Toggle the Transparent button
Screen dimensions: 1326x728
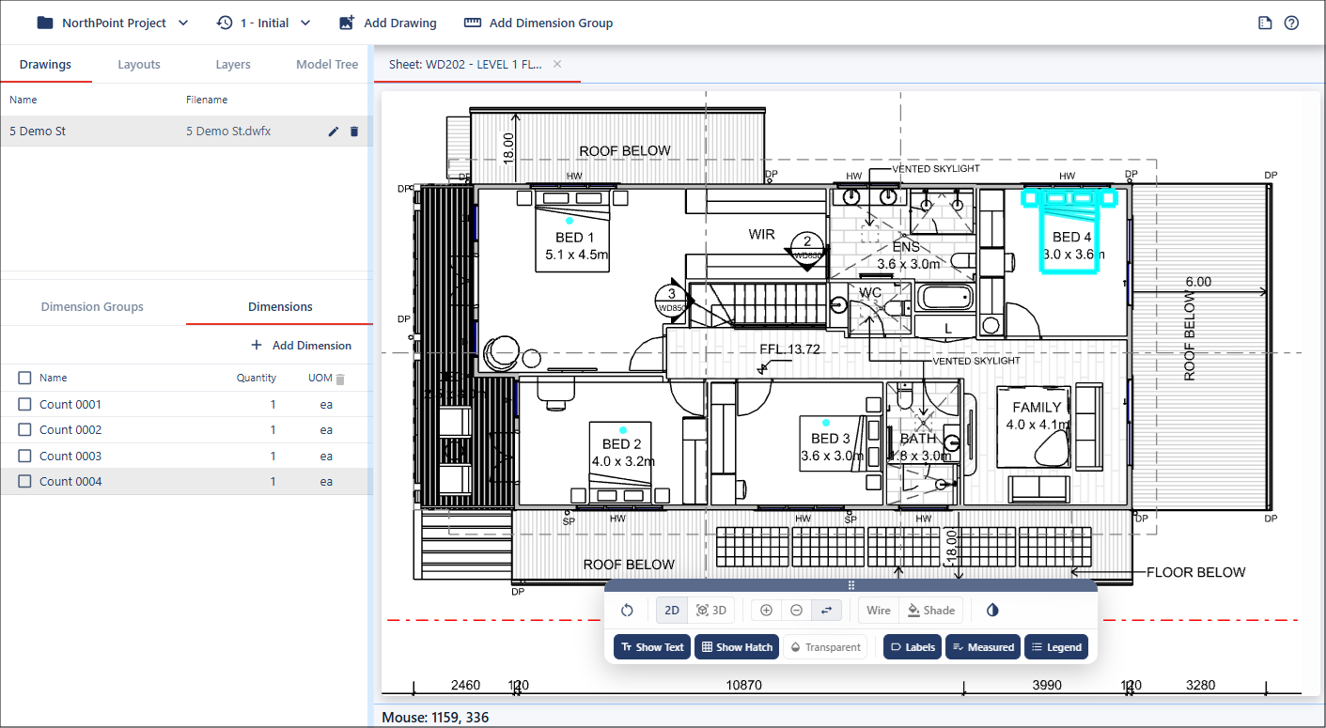click(825, 647)
